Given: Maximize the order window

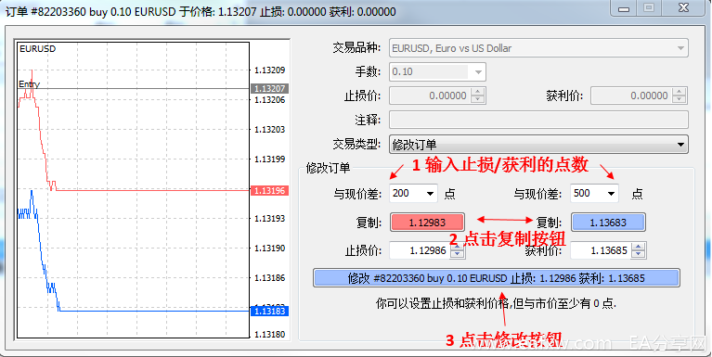Looking at the screenshot, I should 649,7.
